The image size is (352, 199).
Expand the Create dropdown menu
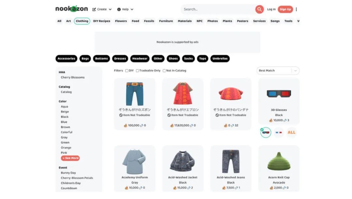102,9
